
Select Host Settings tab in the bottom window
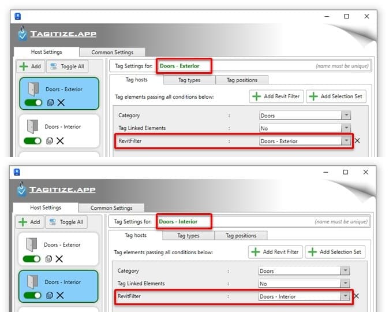point(46,207)
